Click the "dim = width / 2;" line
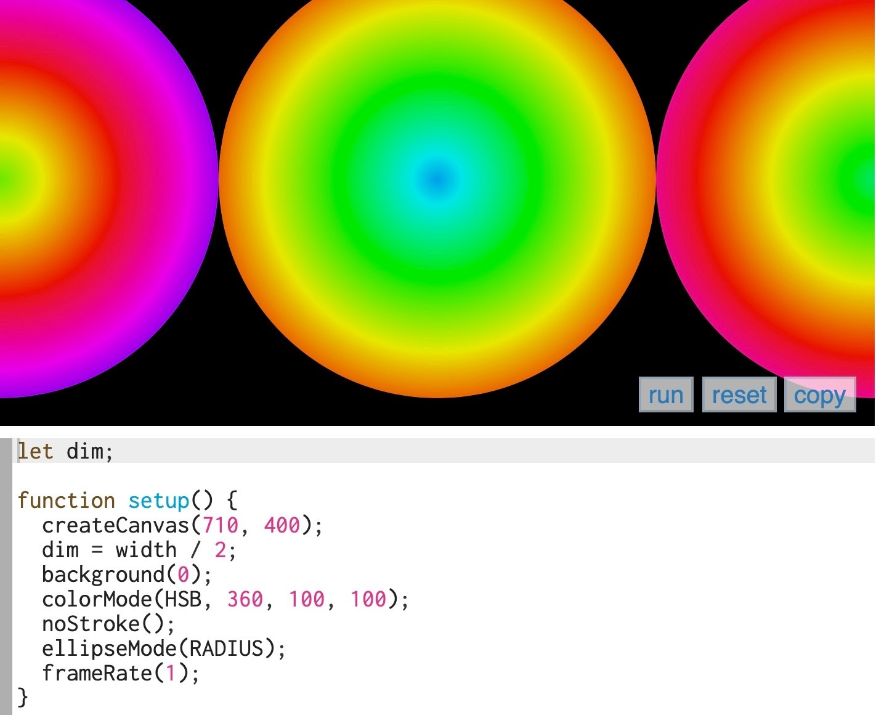The width and height of the screenshot is (876, 715). click(x=139, y=550)
